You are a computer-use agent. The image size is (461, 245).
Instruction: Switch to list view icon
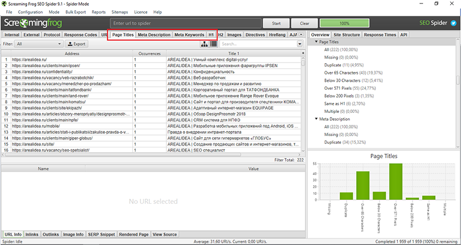(x=213, y=44)
